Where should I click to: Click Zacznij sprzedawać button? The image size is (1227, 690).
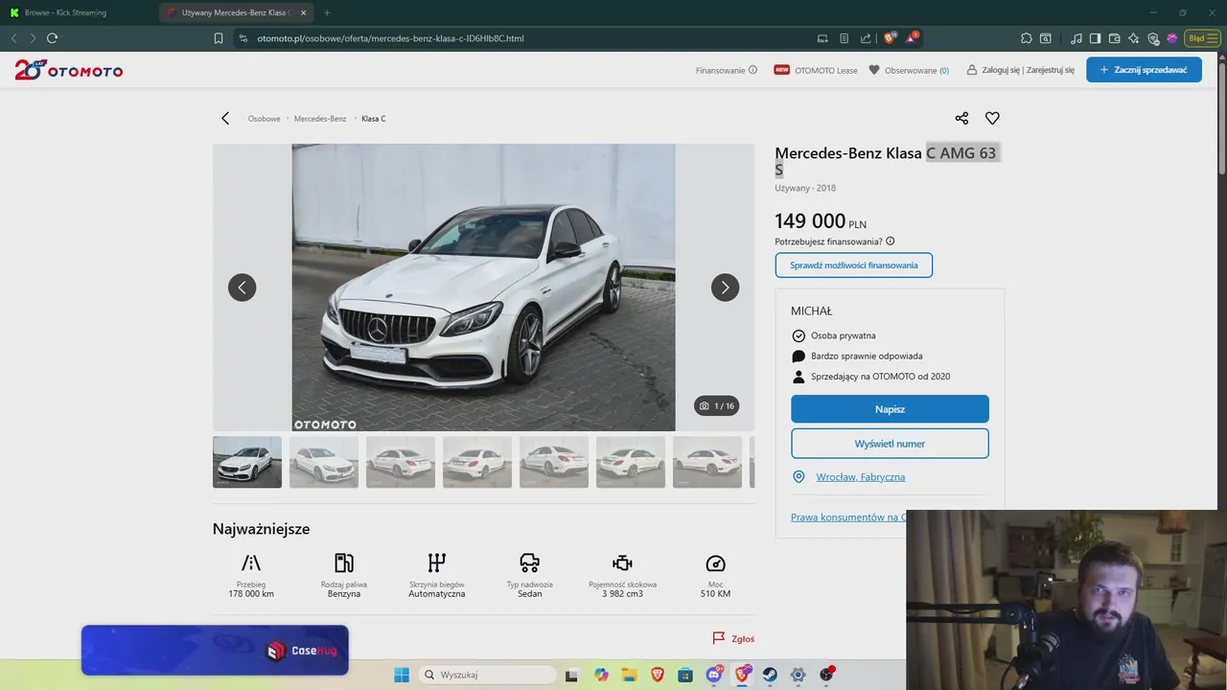tap(1144, 70)
